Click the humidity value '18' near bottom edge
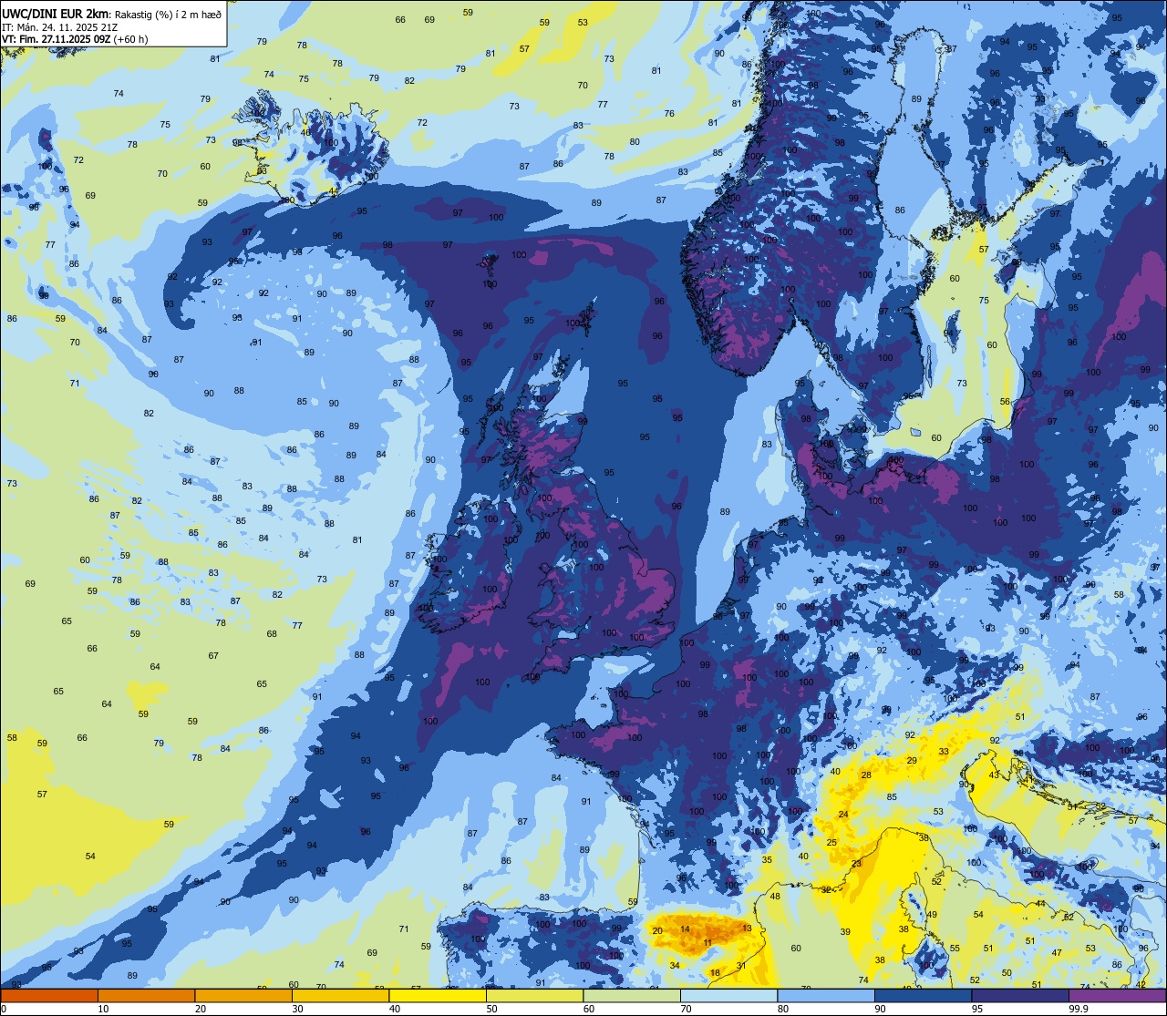Image resolution: width=1167 pixels, height=1016 pixels. point(715,973)
